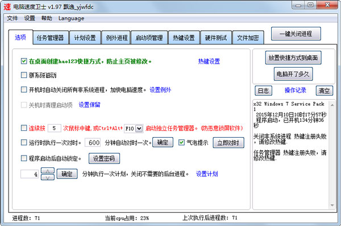The image size is (341, 226).
Task: Click the log panel scrollbar down arrow
Action: pos(332,205)
